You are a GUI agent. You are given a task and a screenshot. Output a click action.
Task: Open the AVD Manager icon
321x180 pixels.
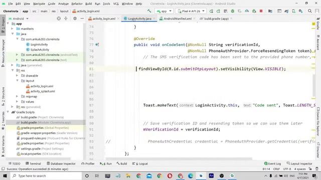[293, 11]
